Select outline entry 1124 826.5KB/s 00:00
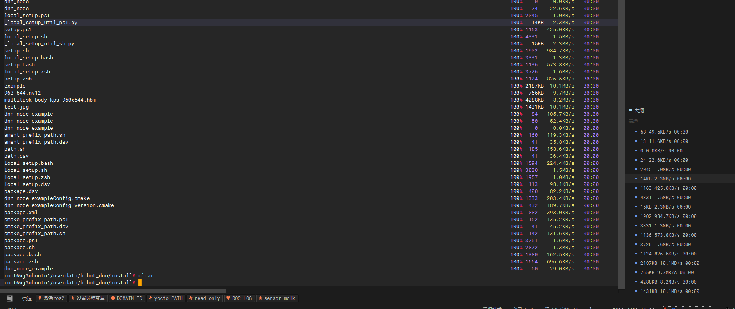This screenshot has height=309, width=735. point(668,254)
